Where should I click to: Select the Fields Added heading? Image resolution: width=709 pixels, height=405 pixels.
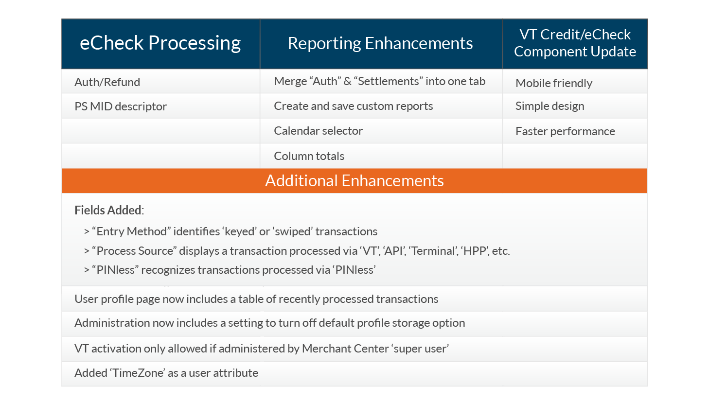(109, 210)
